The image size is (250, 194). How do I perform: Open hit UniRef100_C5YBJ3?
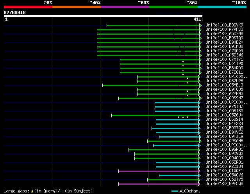(224, 85)
